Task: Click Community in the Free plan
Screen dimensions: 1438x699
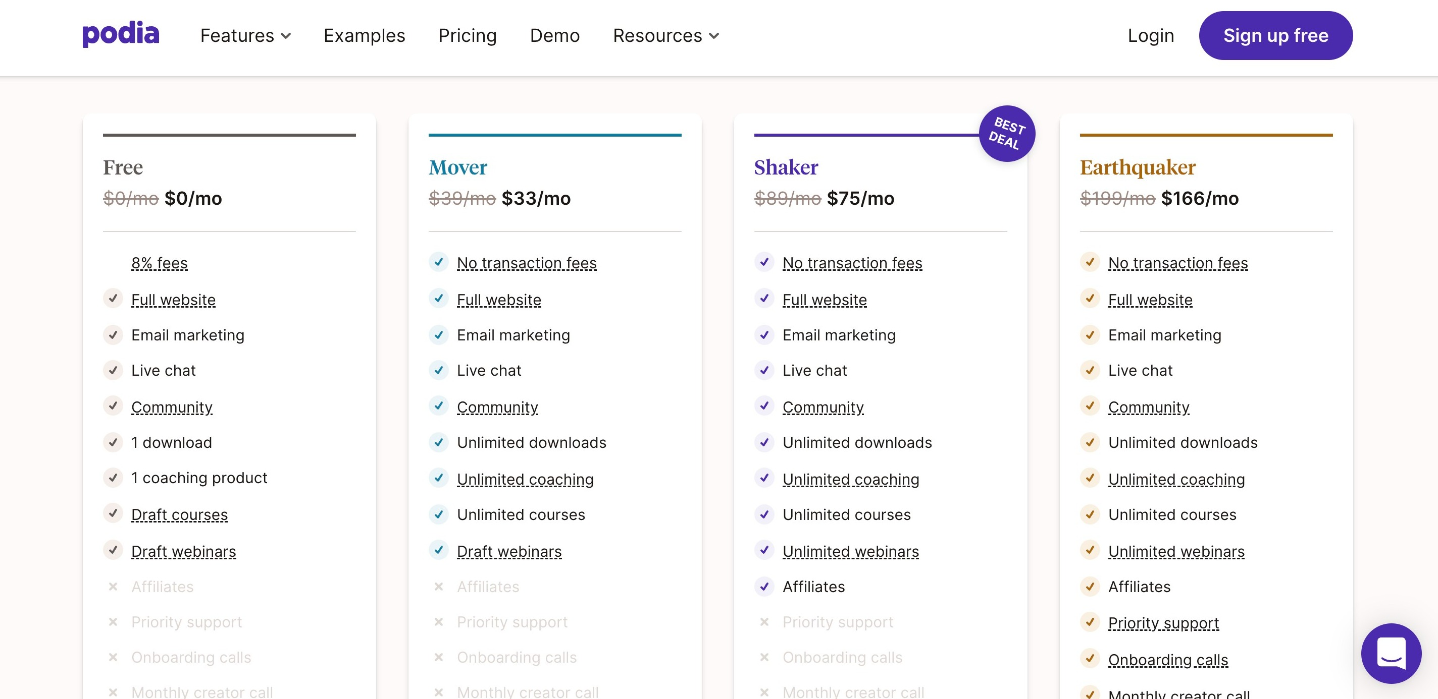Action: coord(171,407)
